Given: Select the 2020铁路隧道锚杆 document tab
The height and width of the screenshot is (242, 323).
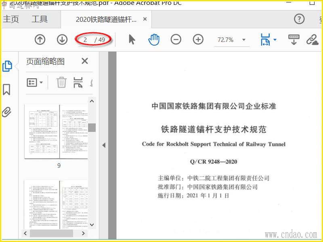Looking at the screenshot, I should pyautogui.click(x=106, y=19).
